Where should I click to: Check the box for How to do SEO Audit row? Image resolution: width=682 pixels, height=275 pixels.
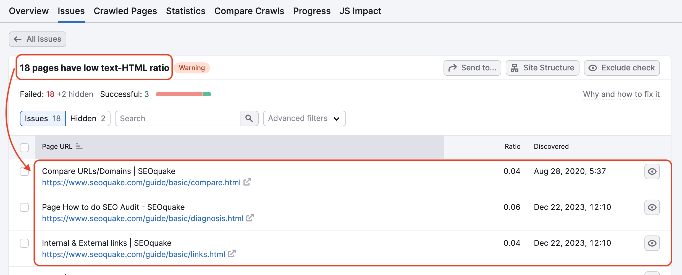coord(24,207)
